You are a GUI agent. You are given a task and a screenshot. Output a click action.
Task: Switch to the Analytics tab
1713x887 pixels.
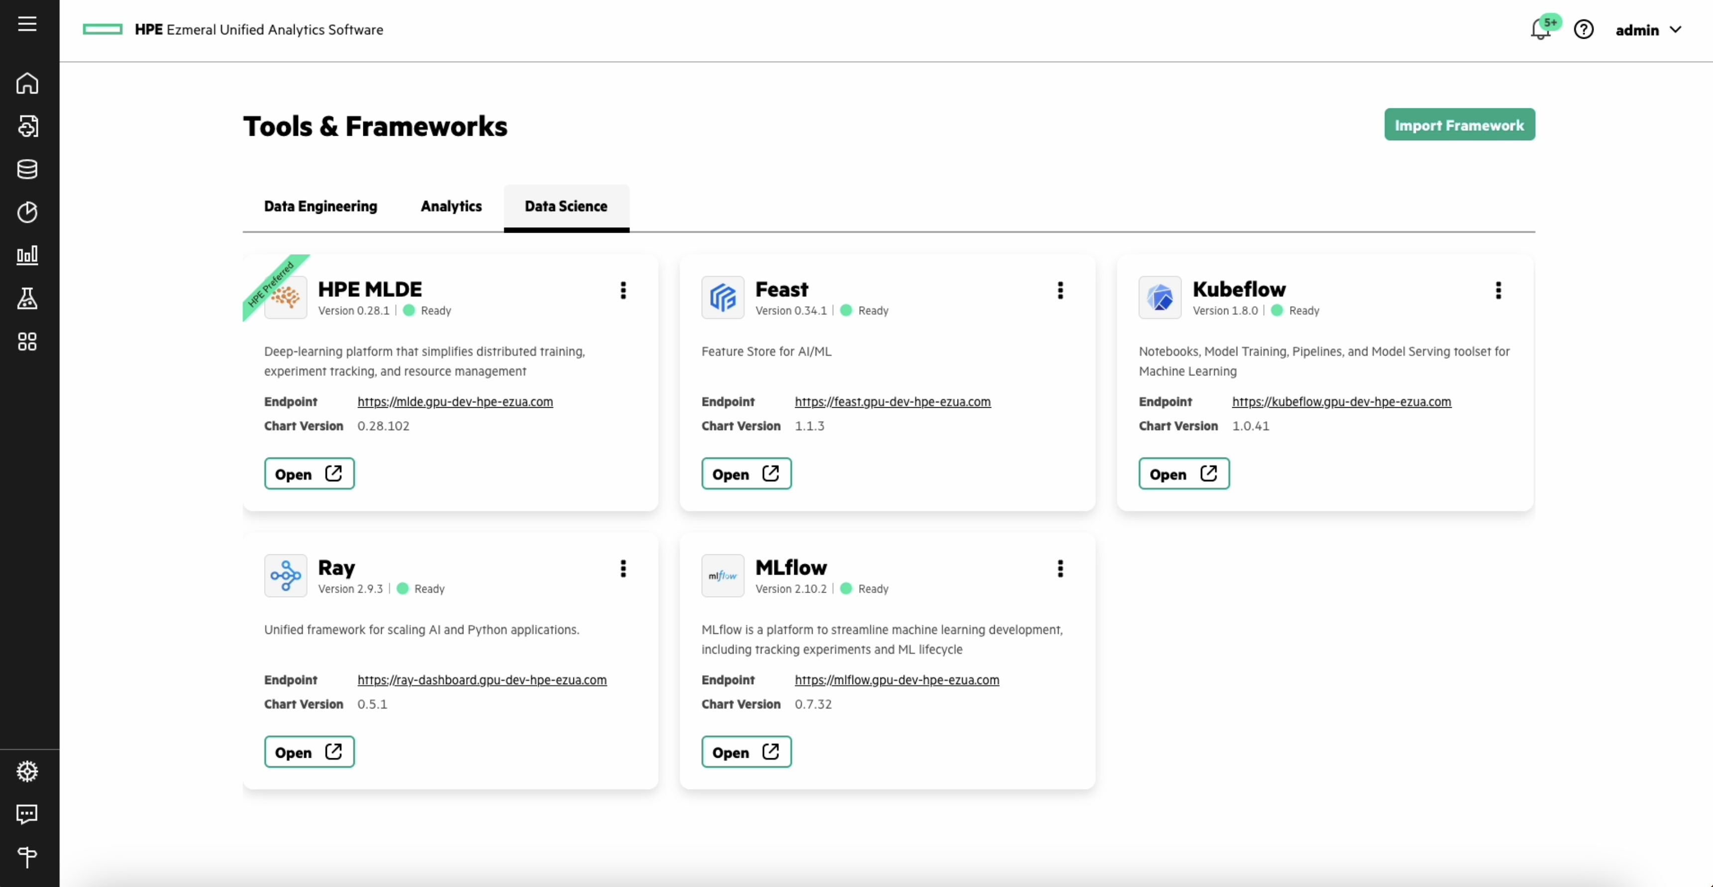(451, 207)
